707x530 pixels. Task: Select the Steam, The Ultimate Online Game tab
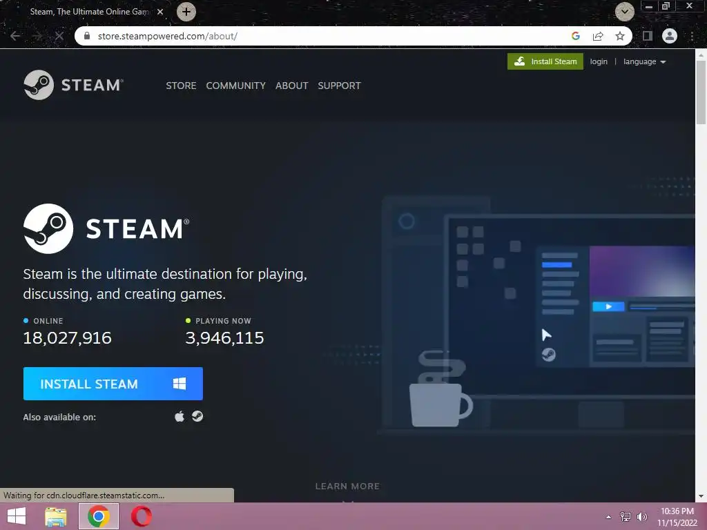click(89, 12)
